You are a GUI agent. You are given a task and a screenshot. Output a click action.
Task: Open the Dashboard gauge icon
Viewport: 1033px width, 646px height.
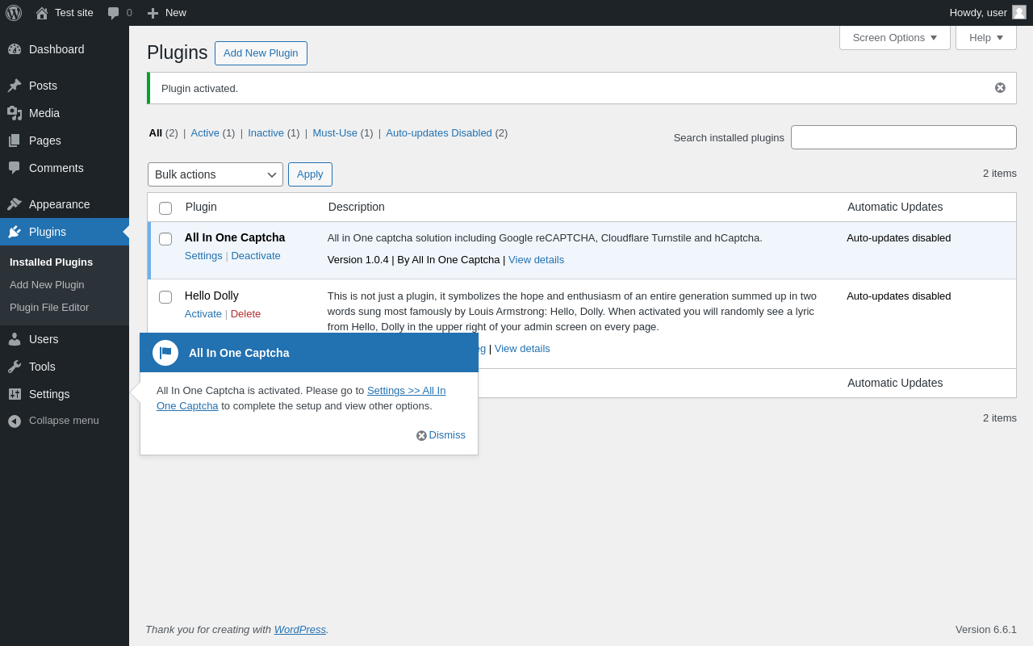15,49
